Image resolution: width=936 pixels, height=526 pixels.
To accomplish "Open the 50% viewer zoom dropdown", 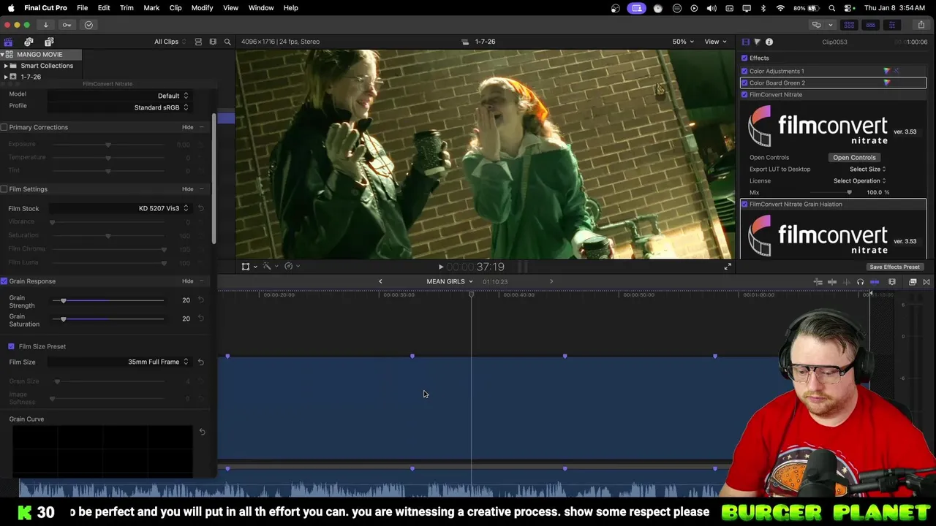I will click(x=684, y=42).
